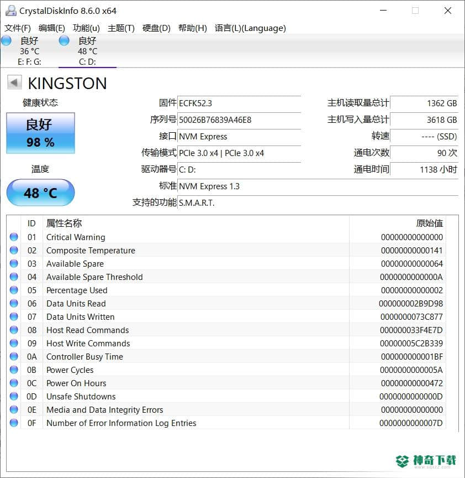This screenshot has height=478, width=465.
Task: Select the Unsafe Shutdowns attribute name
Action: coord(81,396)
